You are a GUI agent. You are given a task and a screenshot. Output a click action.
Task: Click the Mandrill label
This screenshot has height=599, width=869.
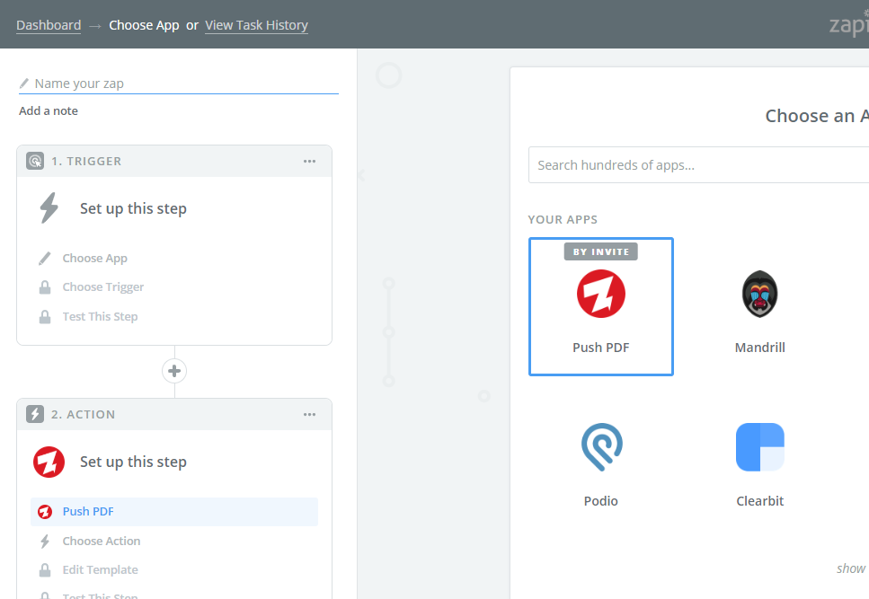[x=760, y=348]
